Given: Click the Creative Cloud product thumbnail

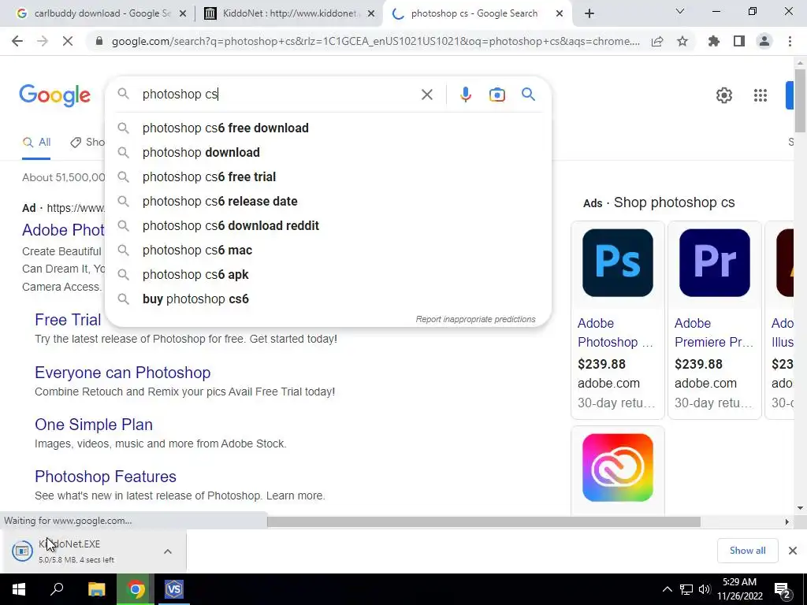Looking at the screenshot, I should point(618,468).
